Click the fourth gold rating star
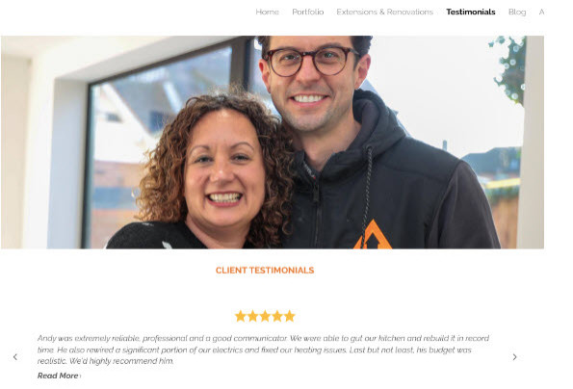Image resolution: width=573 pixels, height=389 pixels. 277,316
